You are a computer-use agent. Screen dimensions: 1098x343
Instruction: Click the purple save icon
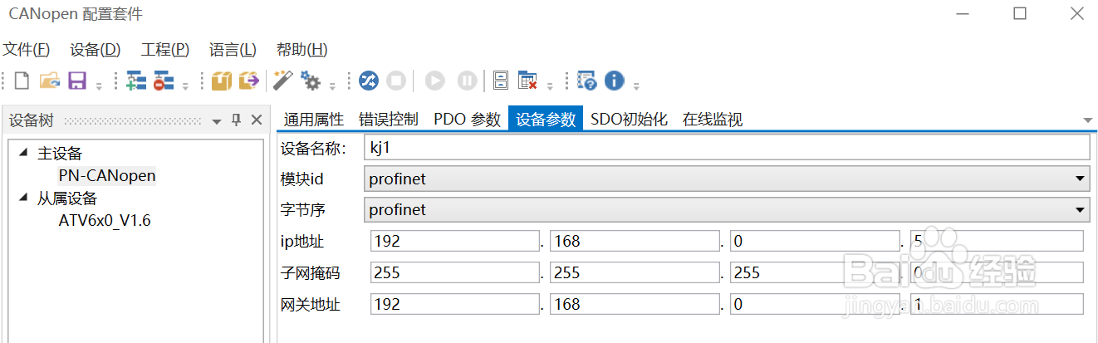tap(77, 81)
